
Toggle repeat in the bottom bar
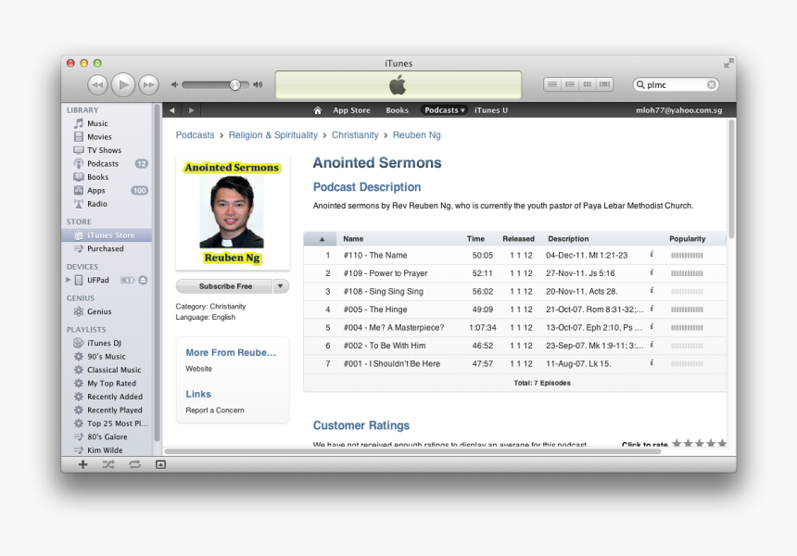point(134,464)
